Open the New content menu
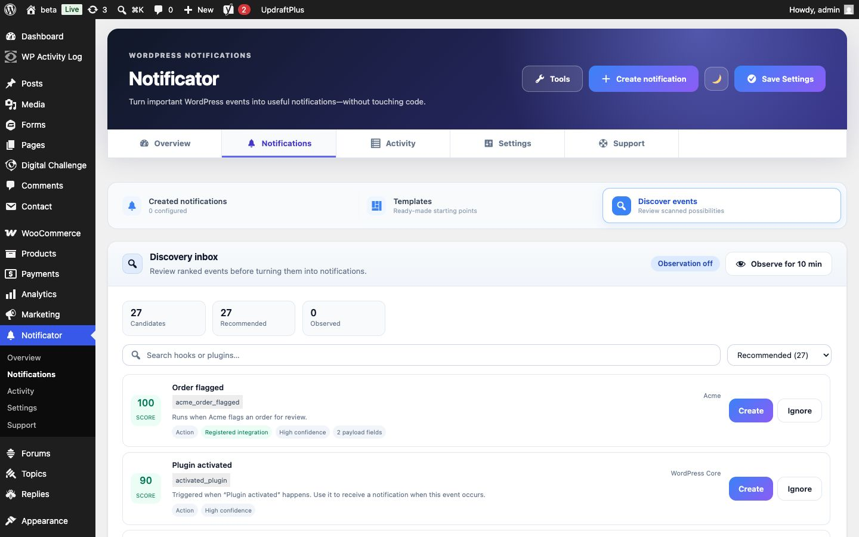The height and width of the screenshot is (537, 859). tap(198, 10)
